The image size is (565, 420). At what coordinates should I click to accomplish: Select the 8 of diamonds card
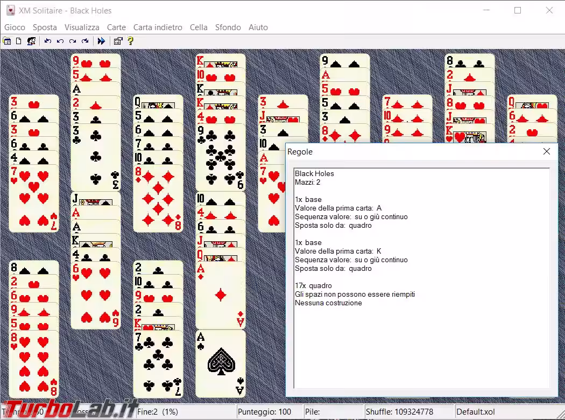158,199
